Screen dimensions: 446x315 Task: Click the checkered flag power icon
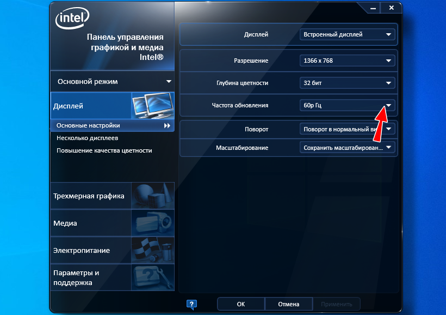coord(153,250)
